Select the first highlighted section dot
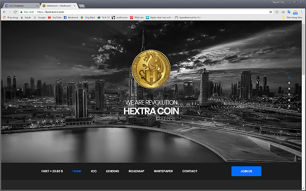Viewport: 306px width, 191px height. pyautogui.click(x=289, y=77)
